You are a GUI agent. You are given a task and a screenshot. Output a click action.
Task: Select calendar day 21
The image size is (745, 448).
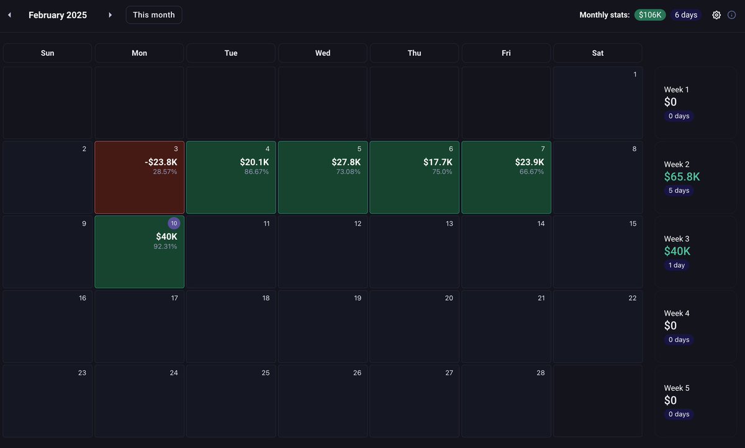click(507, 326)
